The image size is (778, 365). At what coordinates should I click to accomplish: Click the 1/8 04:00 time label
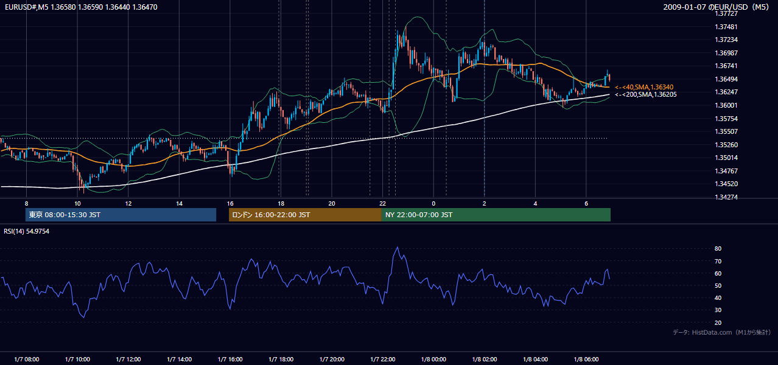535,359
